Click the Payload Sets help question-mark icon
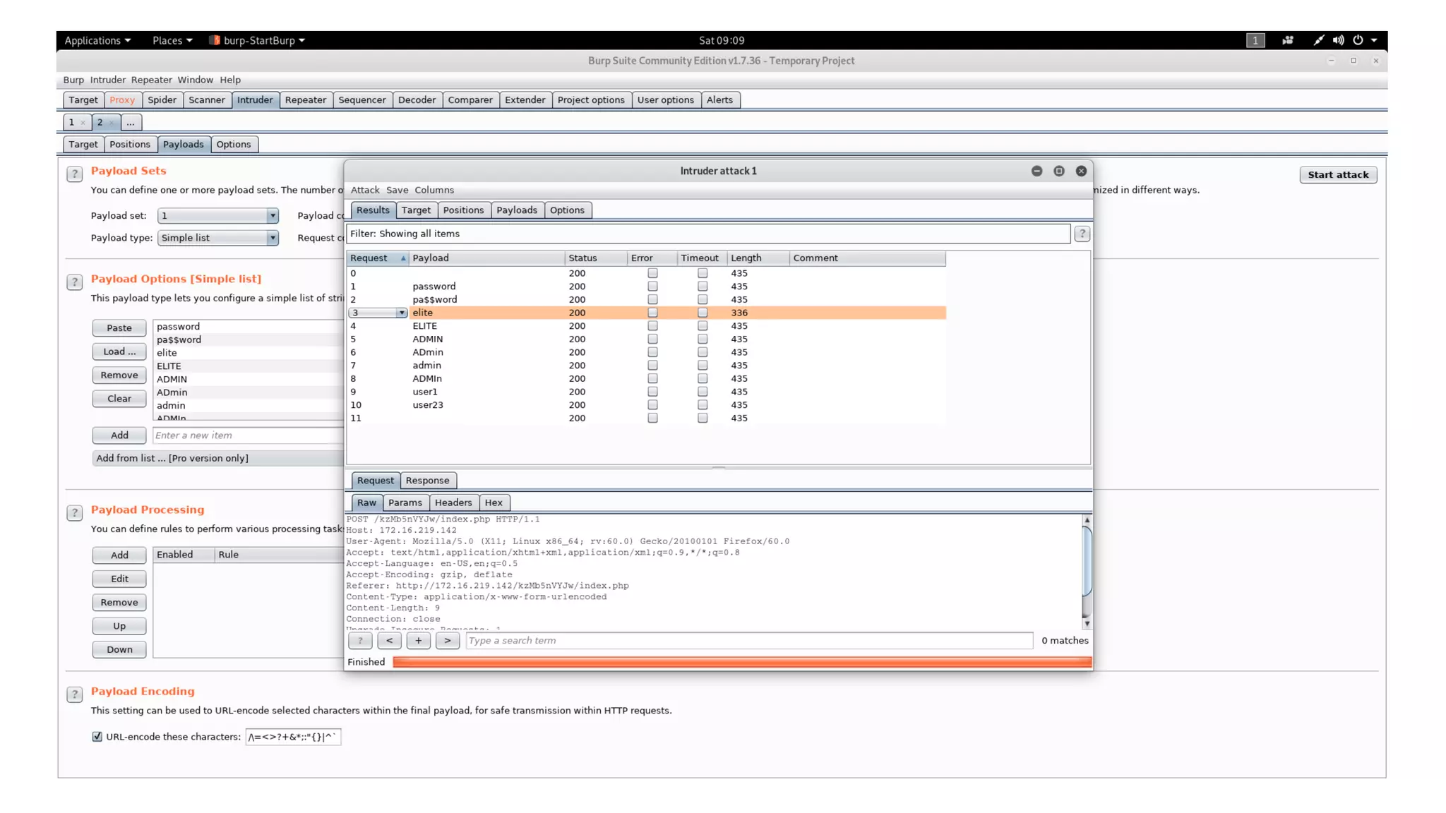Viewport: 1446px width, 813px height. (x=74, y=174)
